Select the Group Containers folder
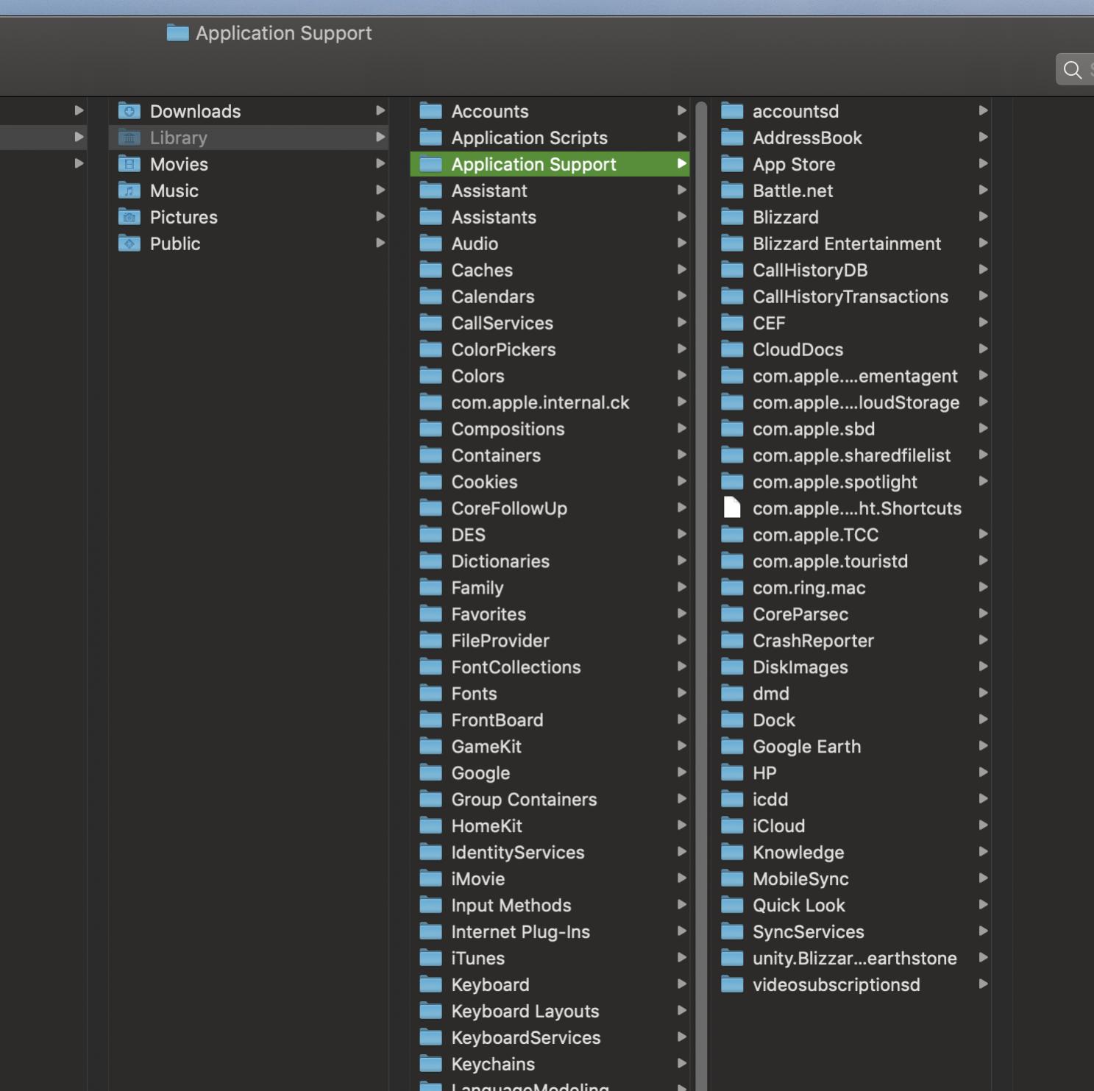 coord(523,800)
